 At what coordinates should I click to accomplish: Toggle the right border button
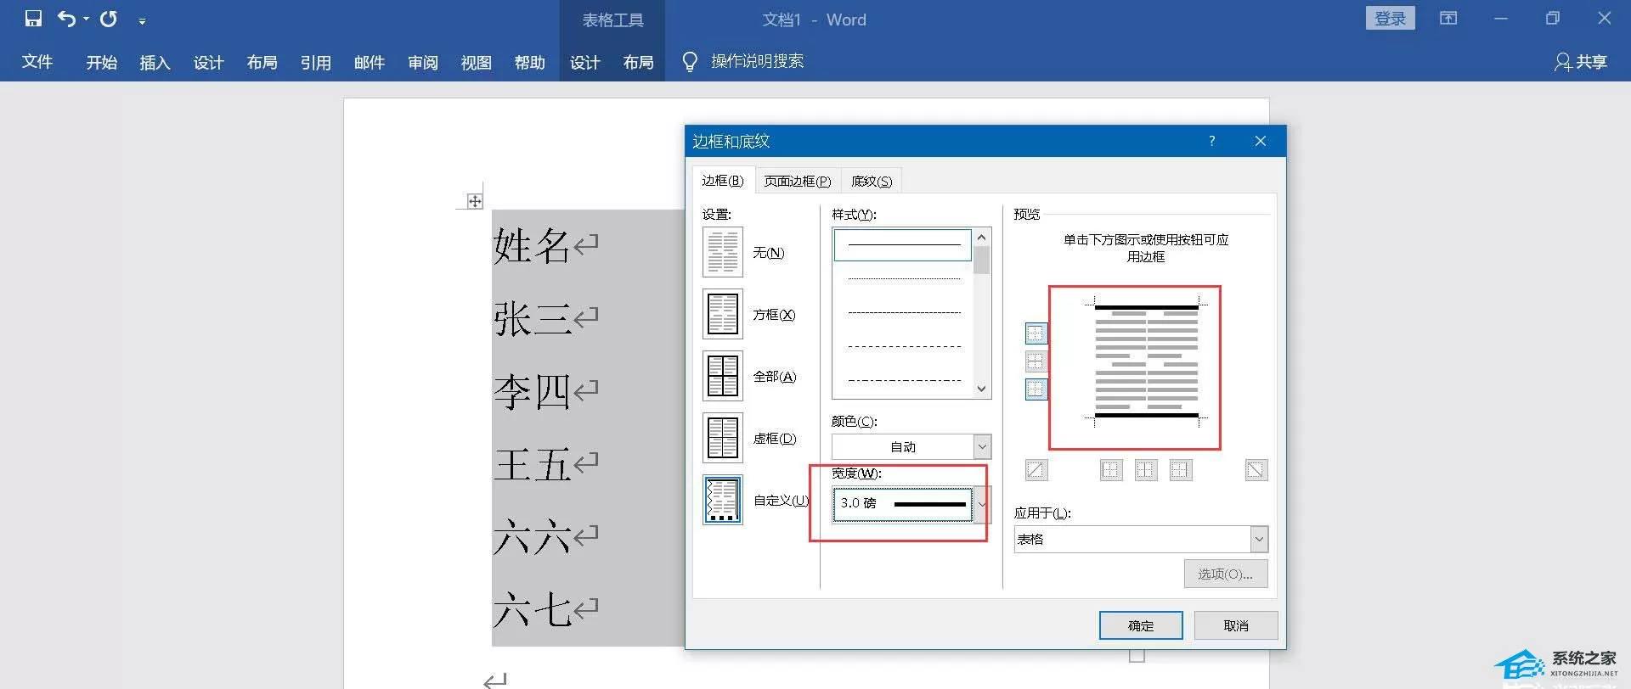click(1181, 470)
